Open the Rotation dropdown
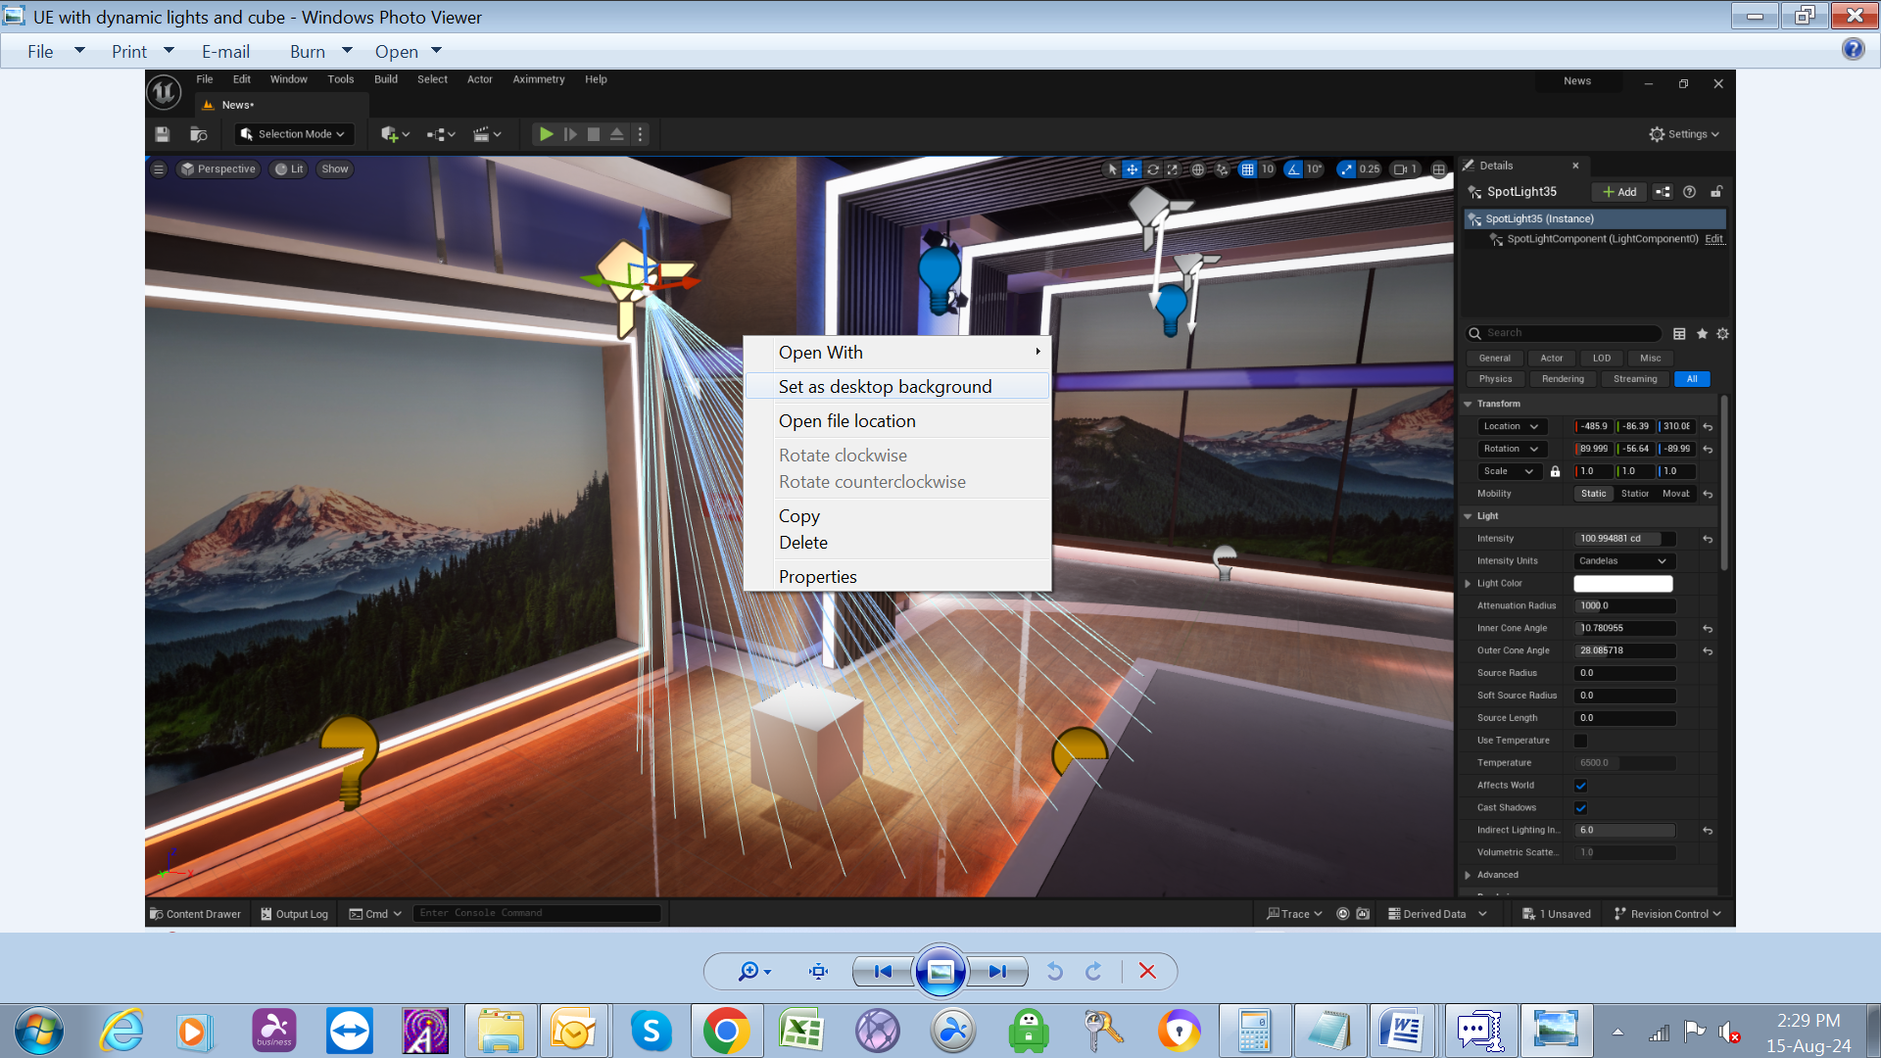This screenshot has height=1058, width=1881. (1511, 449)
